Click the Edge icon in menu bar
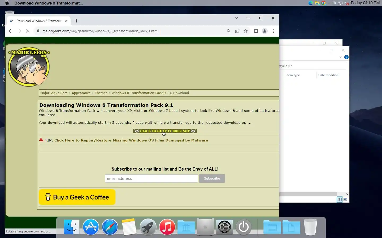 coord(311,3)
